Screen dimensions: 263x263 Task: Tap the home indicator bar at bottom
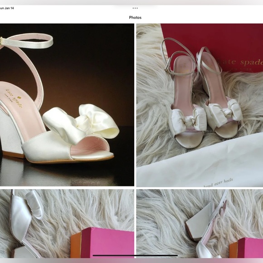point(135,256)
